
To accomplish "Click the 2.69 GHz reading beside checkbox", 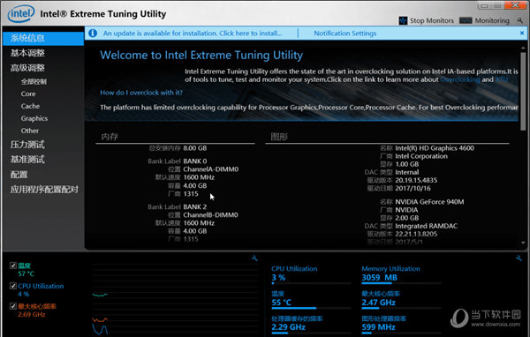I will tap(32, 315).
